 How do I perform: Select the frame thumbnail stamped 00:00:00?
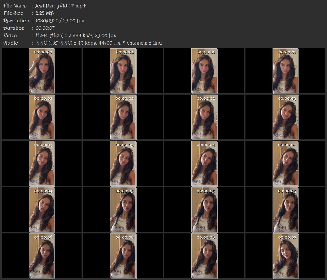42,71
